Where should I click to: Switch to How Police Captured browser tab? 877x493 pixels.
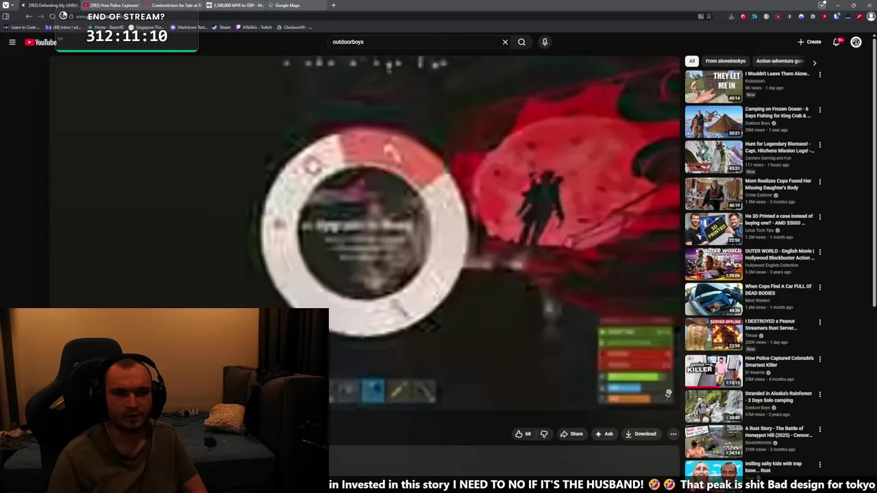[110, 5]
